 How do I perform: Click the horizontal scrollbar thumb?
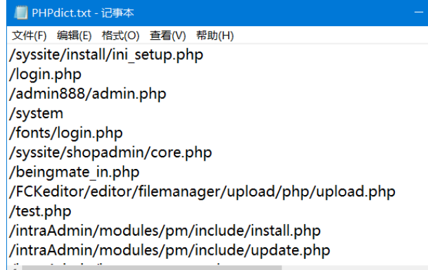click(x=152, y=267)
